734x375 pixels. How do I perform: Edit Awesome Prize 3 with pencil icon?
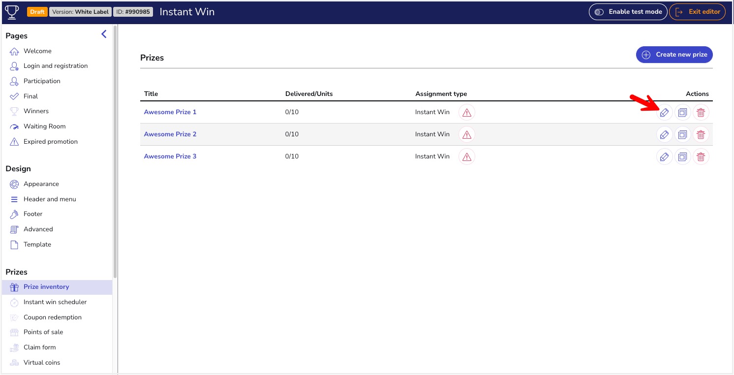click(x=664, y=157)
